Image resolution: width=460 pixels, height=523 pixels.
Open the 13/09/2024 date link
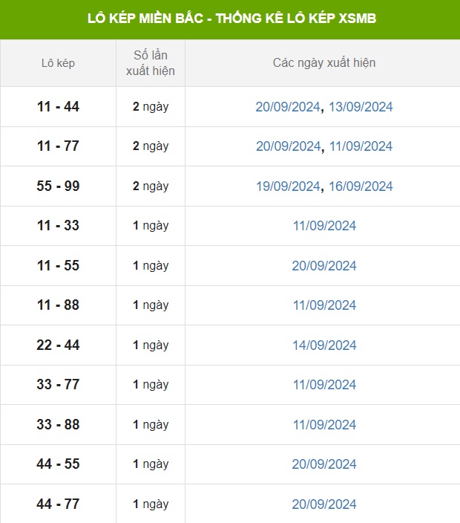click(x=361, y=107)
